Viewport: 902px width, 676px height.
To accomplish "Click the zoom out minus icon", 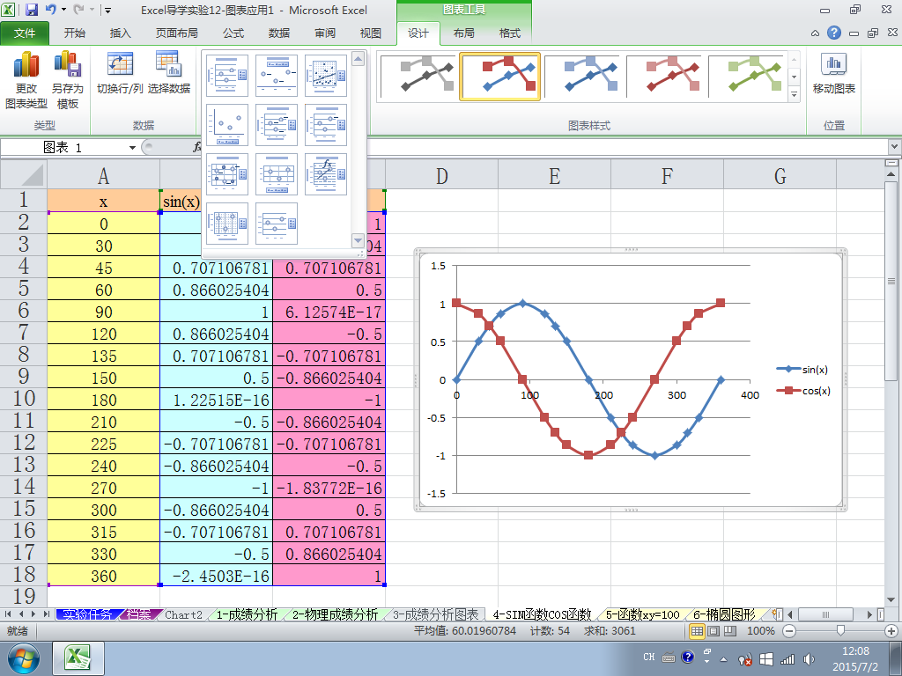I will pos(789,631).
